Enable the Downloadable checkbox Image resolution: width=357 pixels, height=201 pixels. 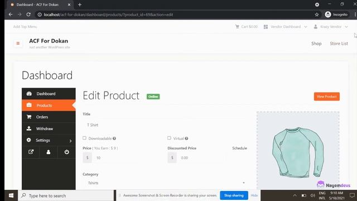[84, 138]
